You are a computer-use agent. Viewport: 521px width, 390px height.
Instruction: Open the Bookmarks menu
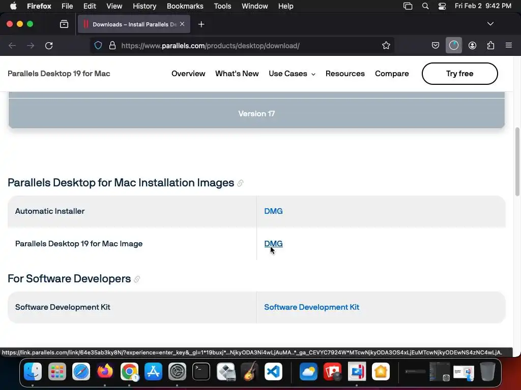tap(185, 6)
